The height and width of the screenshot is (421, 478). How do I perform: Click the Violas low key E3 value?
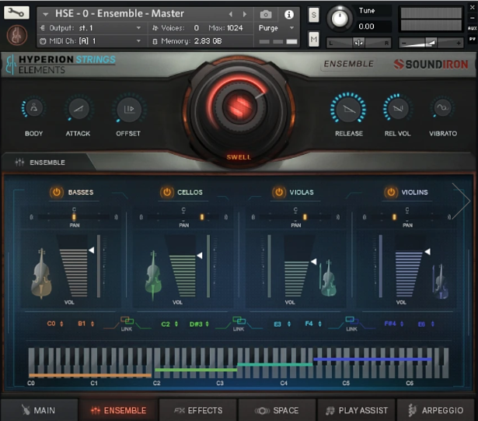pyautogui.click(x=277, y=324)
